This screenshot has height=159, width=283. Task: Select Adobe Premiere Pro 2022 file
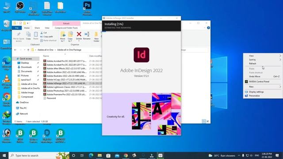(x=65, y=95)
